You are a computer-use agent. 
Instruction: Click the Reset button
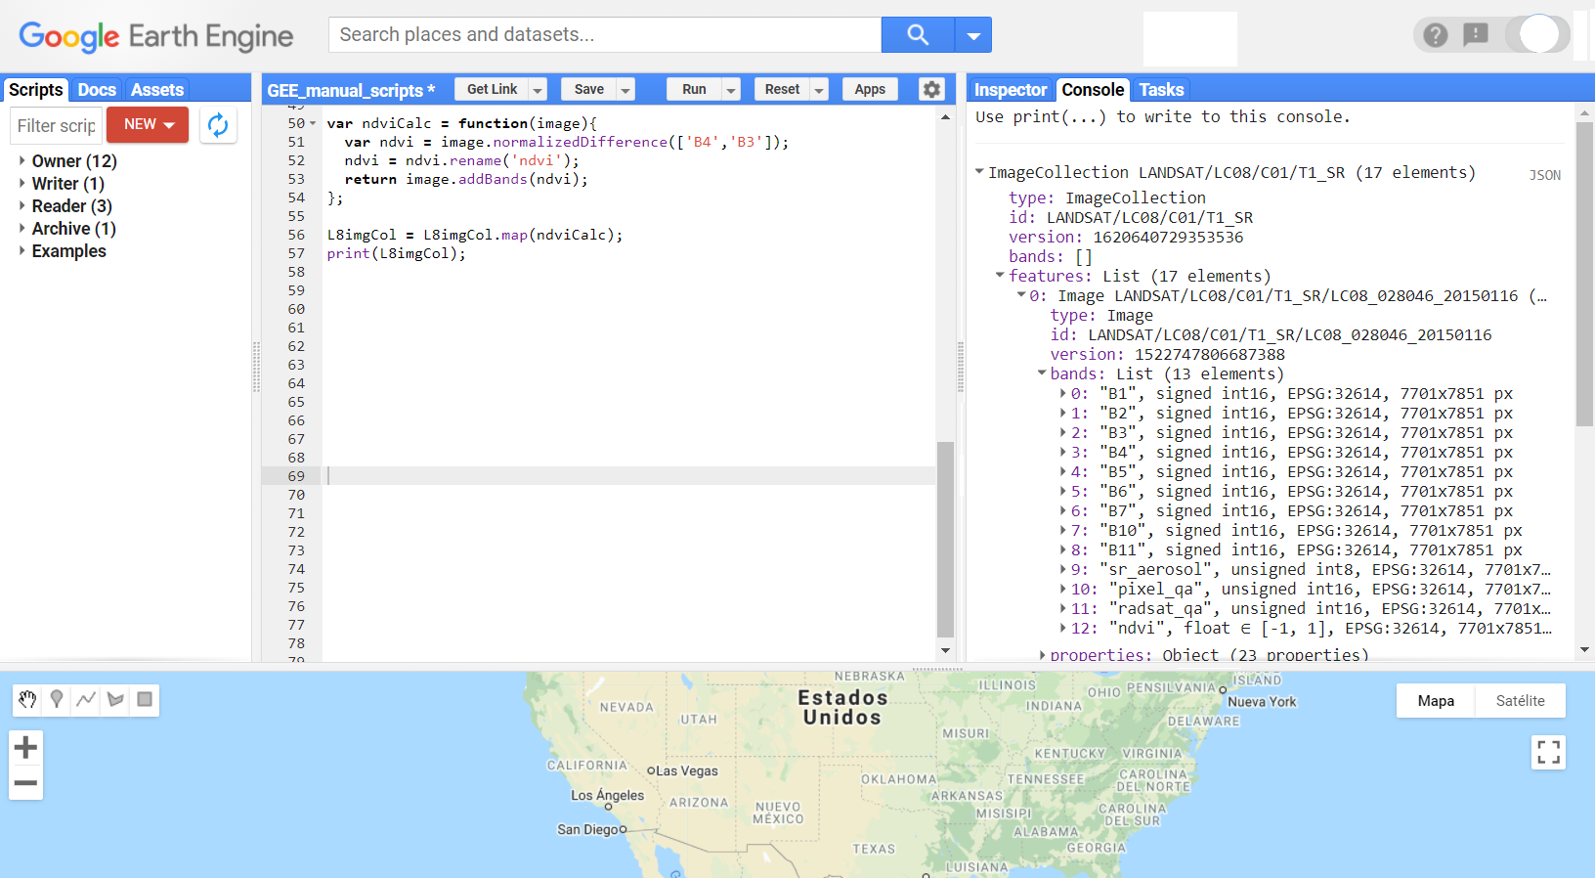tap(782, 89)
